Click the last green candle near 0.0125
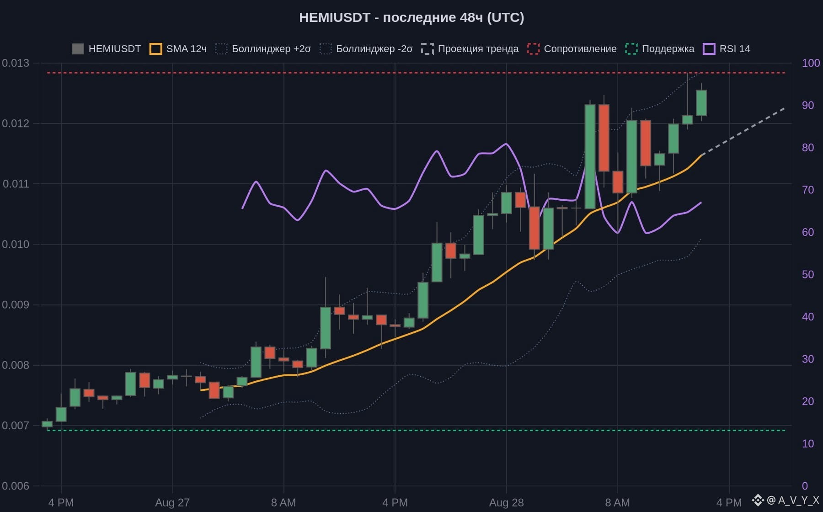This screenshot has height=512, width=823. click(701, 103)
